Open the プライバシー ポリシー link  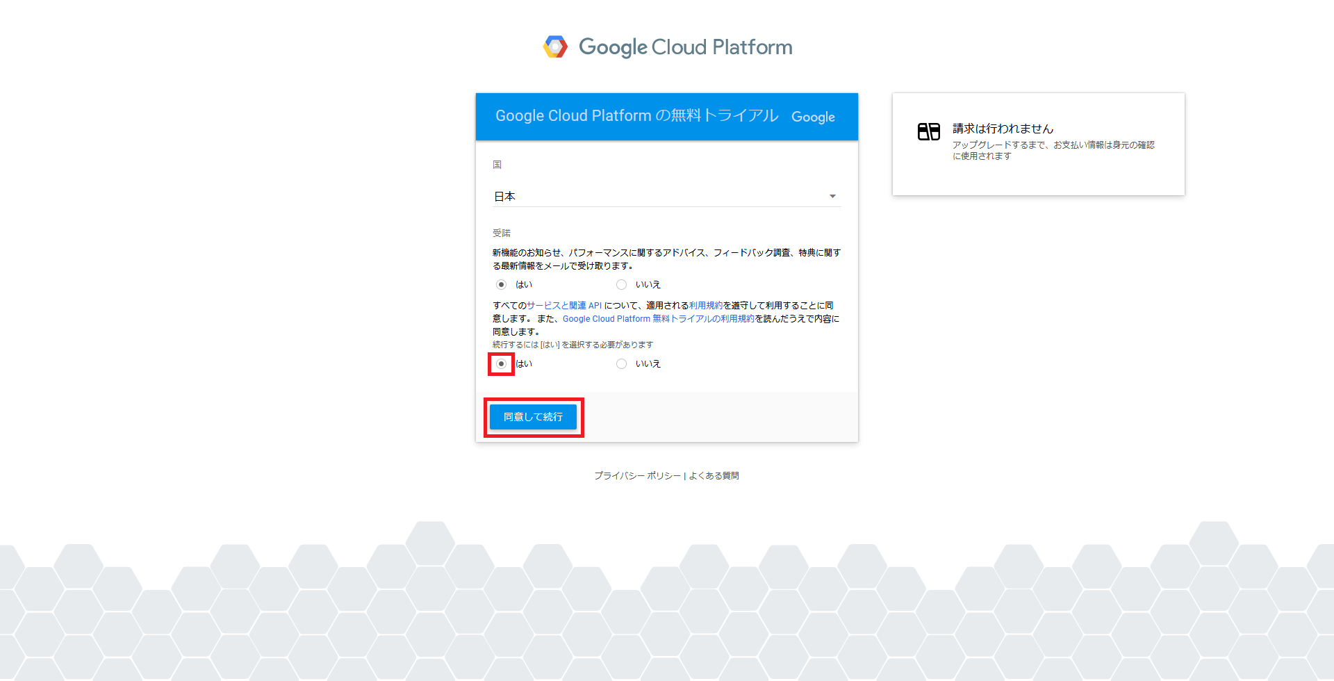click(x=637, y=476)
